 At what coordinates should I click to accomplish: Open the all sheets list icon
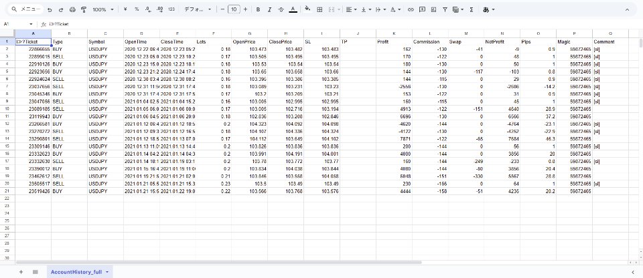(x=35, y=272)
